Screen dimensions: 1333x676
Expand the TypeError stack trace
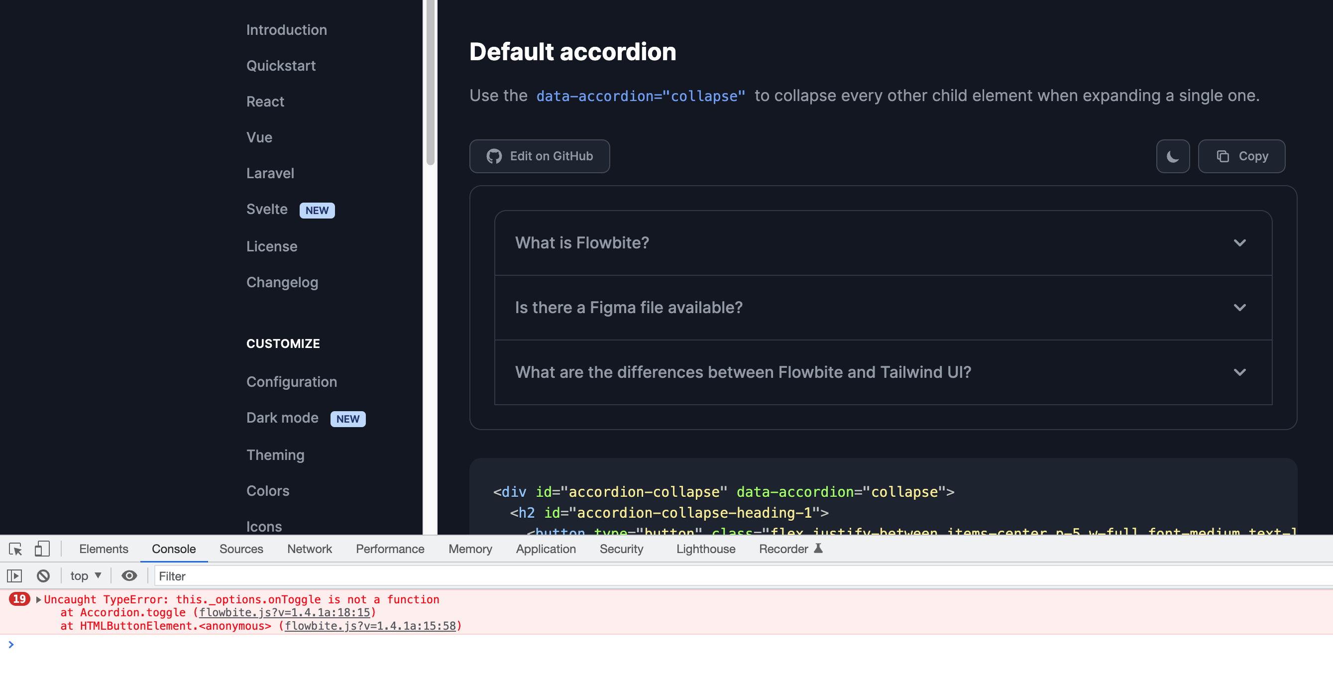click(x=38, y=599)
